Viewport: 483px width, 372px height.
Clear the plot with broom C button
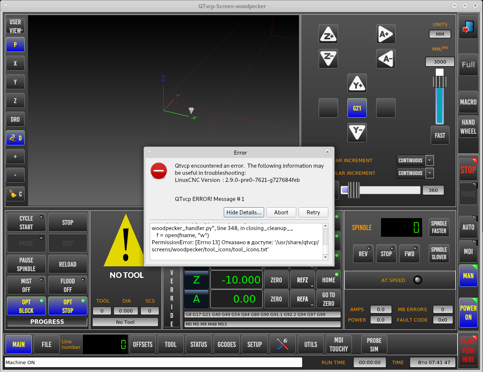15,194
